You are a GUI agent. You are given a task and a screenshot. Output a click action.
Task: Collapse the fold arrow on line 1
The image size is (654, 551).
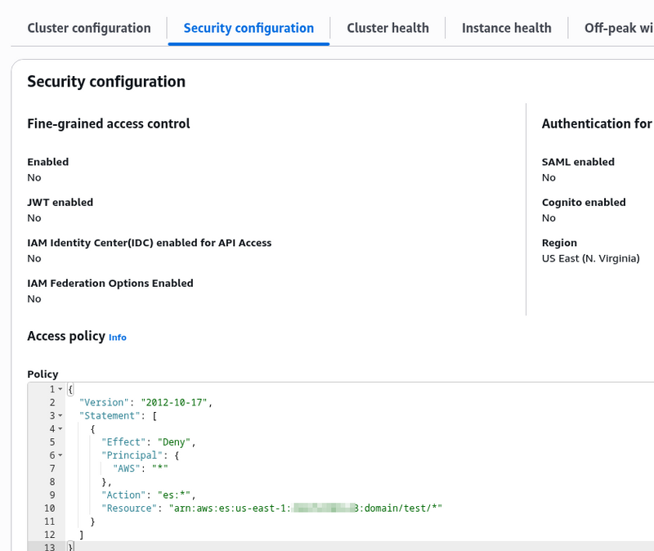(x=60, y=389)
